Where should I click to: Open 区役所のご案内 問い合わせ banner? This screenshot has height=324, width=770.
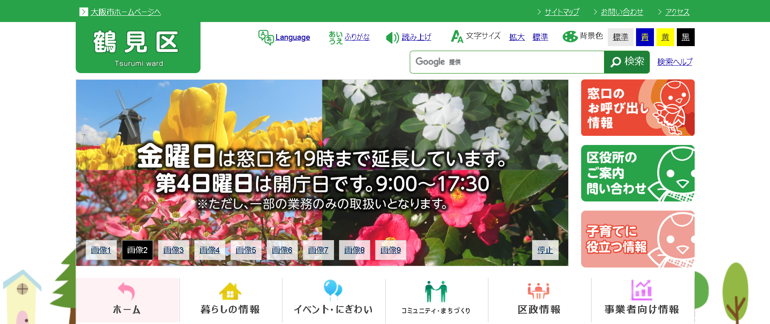(x=638, y=173)
